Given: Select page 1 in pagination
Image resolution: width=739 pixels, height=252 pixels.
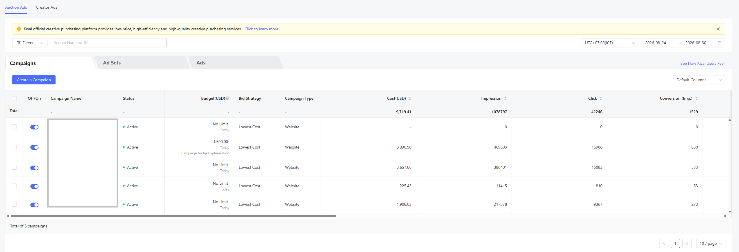Looking at the screenshot, I should coord(675,243).
